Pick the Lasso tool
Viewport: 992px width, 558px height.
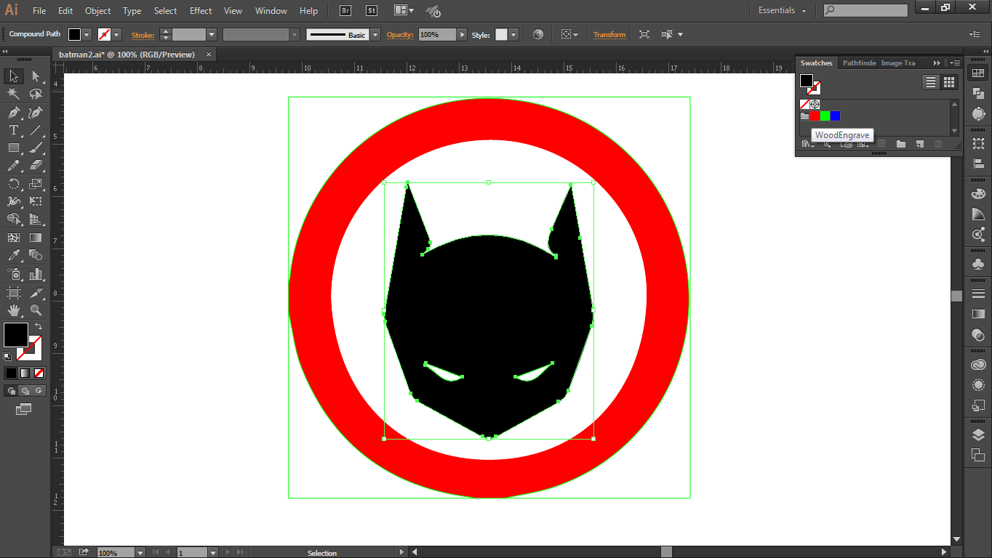coord(36,94)
